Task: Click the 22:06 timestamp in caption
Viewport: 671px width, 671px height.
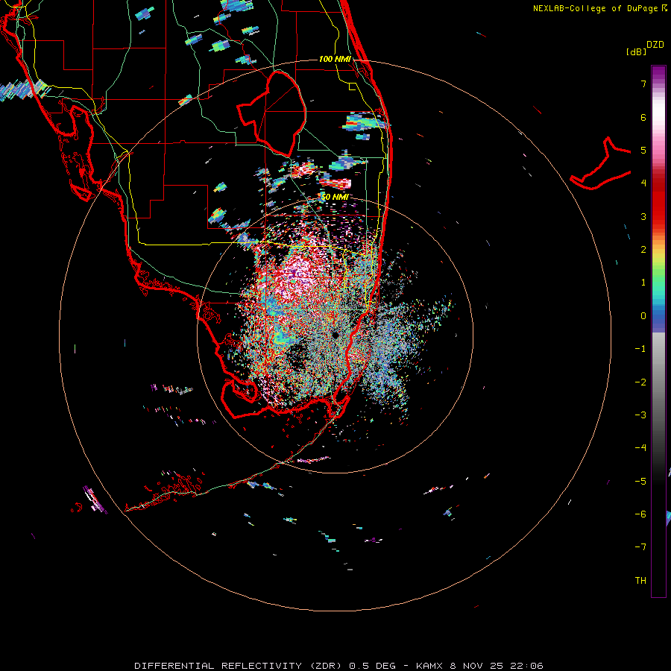Action: tap(529, 666)
